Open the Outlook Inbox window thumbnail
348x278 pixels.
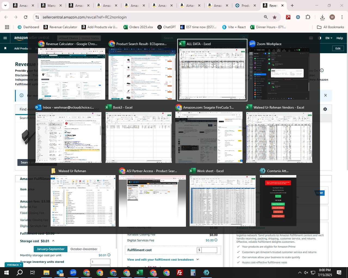point(69,137)
